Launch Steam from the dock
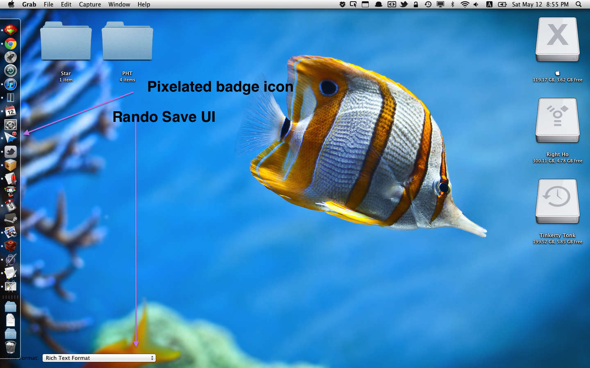 (11, 219)
